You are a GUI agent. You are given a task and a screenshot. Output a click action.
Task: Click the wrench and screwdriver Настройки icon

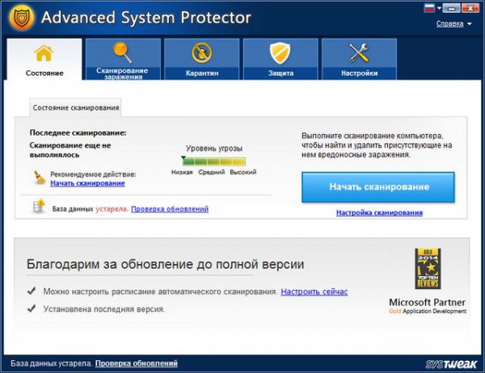click(x=359, y=52)
